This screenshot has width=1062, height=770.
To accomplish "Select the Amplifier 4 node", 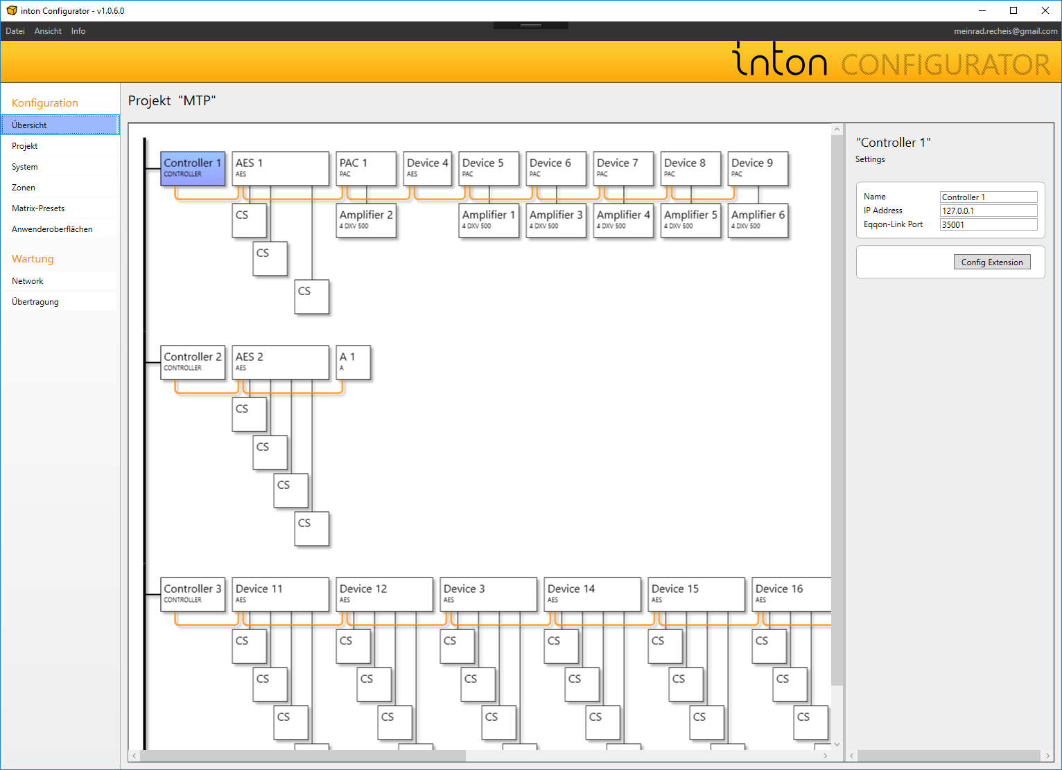I will tap(623, 220).
